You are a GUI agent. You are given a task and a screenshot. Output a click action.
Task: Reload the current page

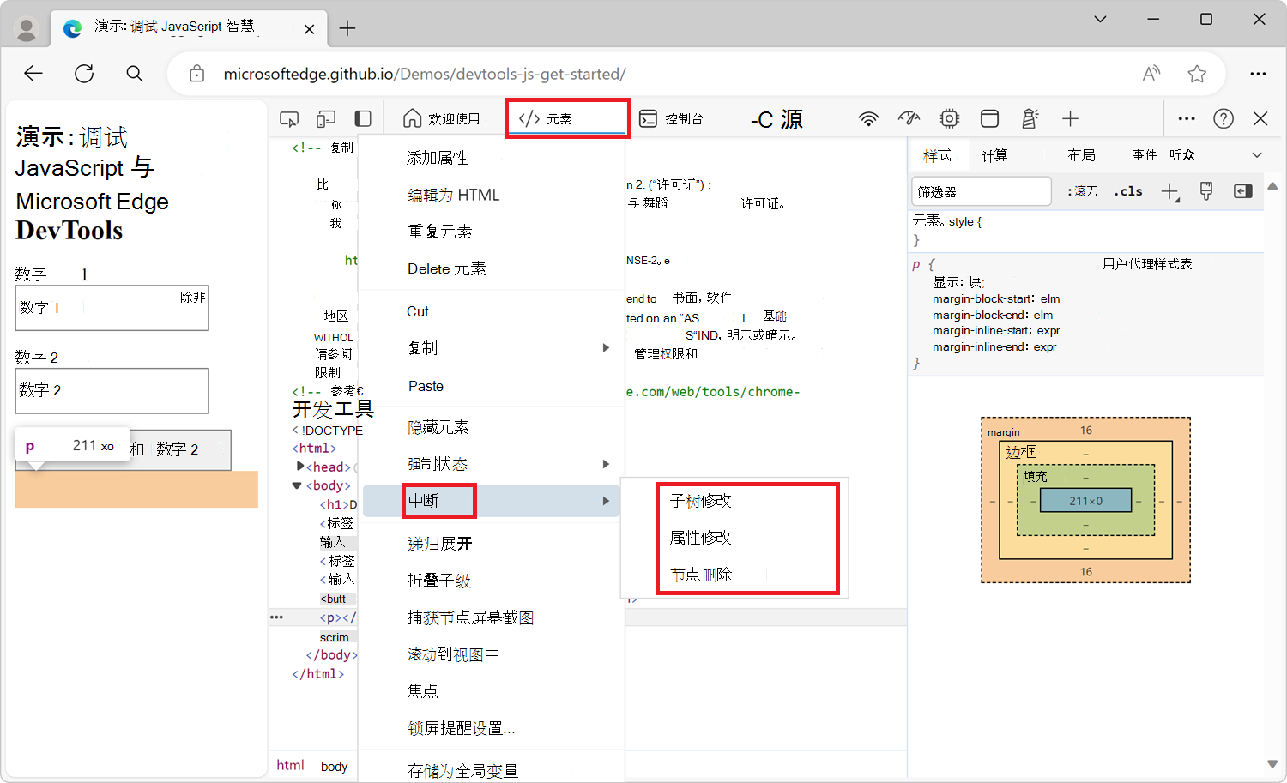pos(83,74)
